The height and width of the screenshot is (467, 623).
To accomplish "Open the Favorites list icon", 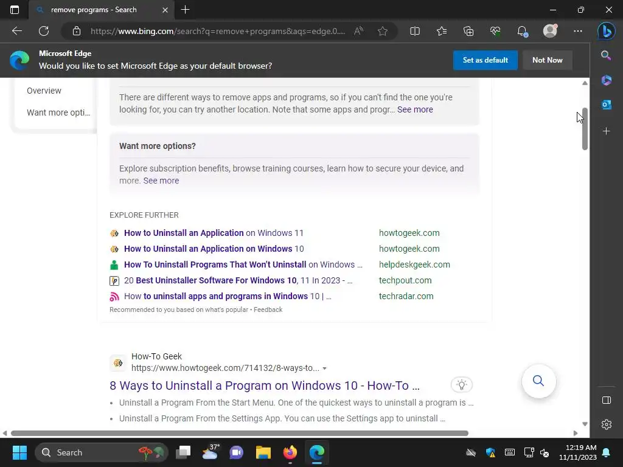I will click(x=442, y=31).
